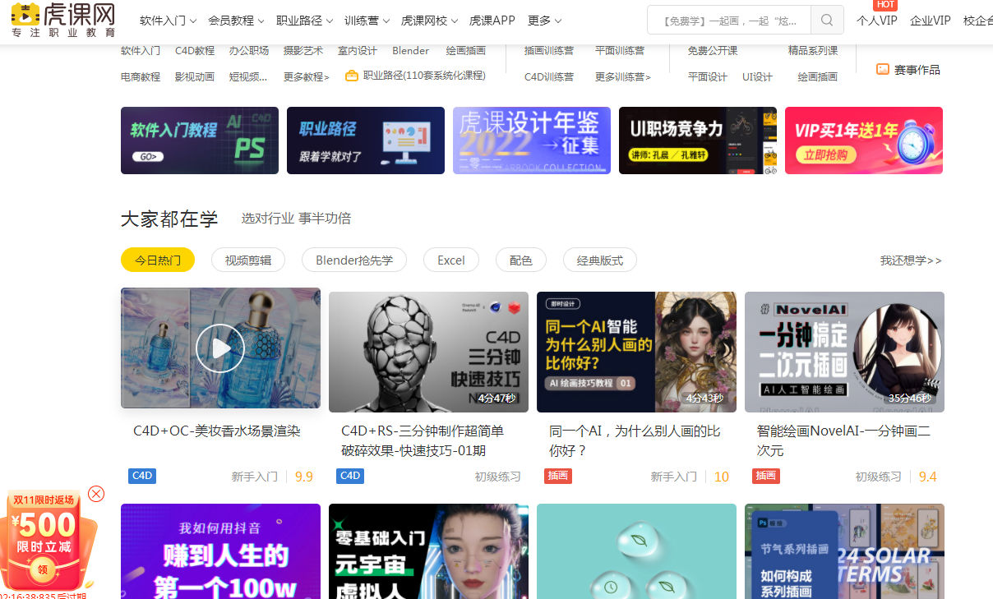Open 个人VIP in the top bar
This screenshot has width=993, height=599.
876,21
